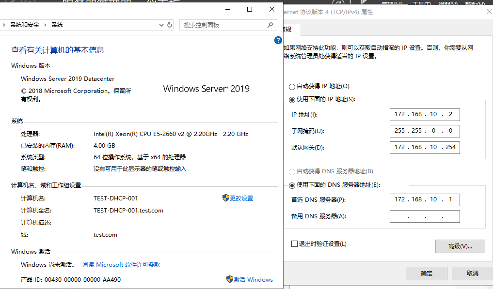Click the heading 查看有关计算机的基本信息
Viewport: 493px width, 289px height.
(x=58, y=50)
